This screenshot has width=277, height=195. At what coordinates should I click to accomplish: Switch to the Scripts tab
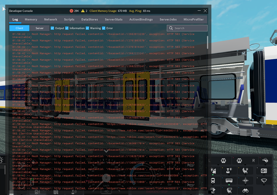[x=69, y=19]
